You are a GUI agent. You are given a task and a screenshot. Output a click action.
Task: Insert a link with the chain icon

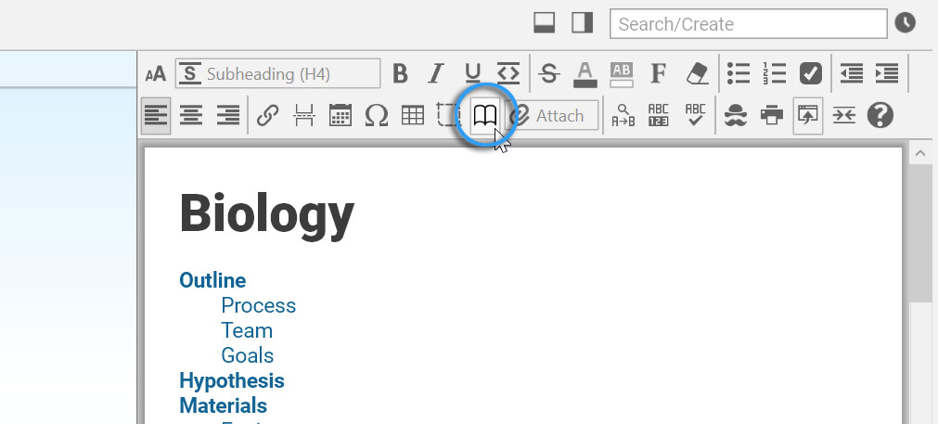[x=267, y=116]
